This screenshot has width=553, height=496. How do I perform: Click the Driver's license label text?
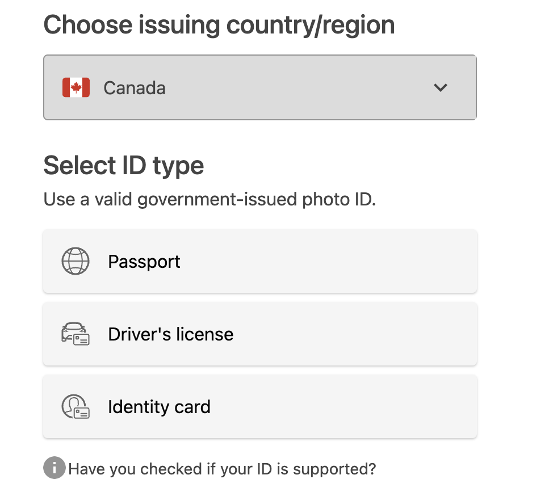click(x=171, y=334)
